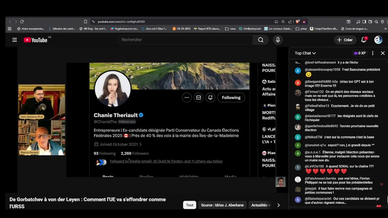Open the Brave Wallet icon
Viewport: 388px width, 218px height.
point(370,21)
